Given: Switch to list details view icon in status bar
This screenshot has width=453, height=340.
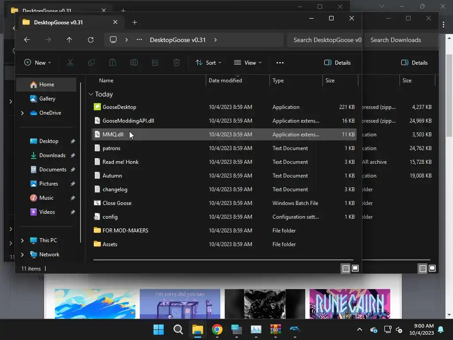Looking at the screenshot, I should pos(346,269).
